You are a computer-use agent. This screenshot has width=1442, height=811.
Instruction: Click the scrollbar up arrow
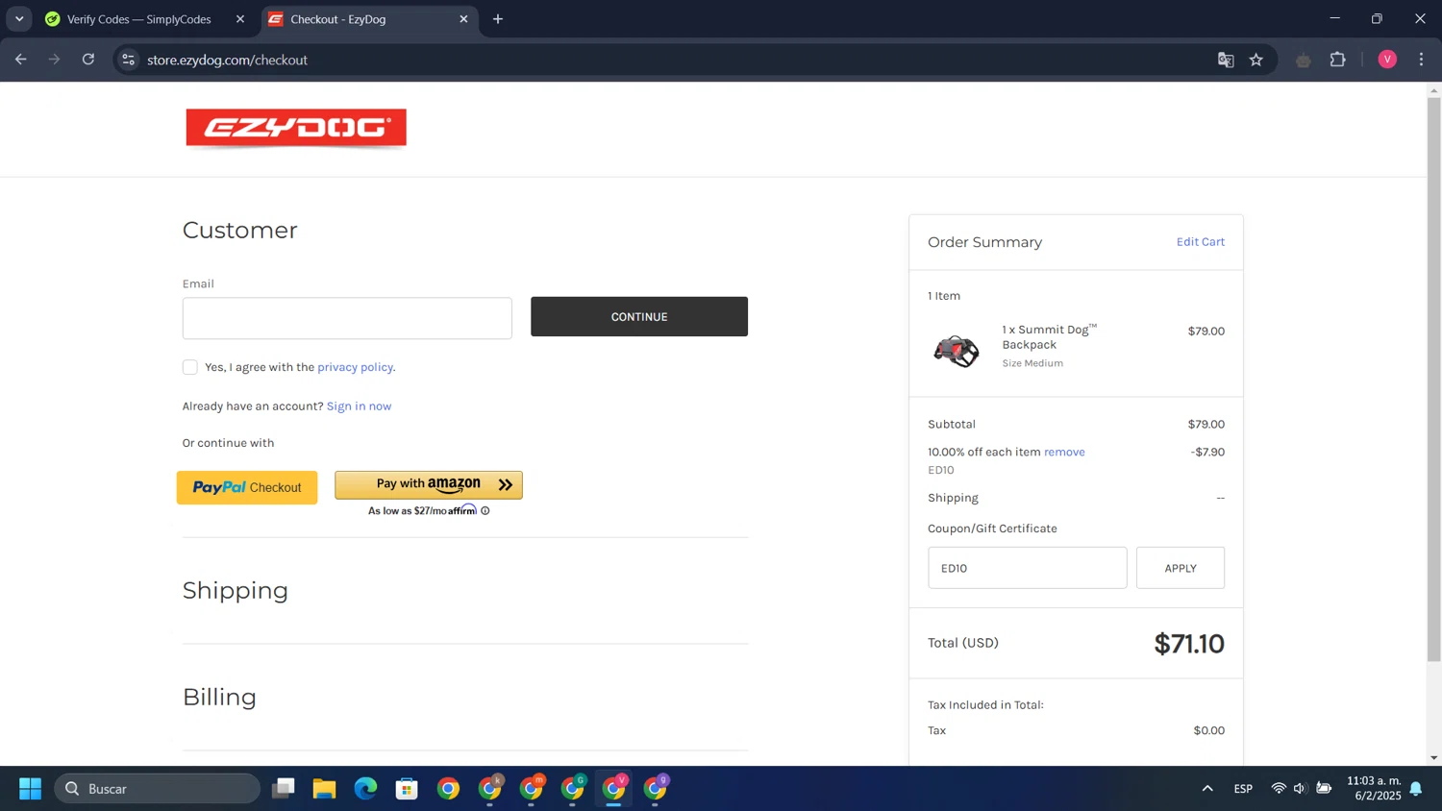point(1434,90)
